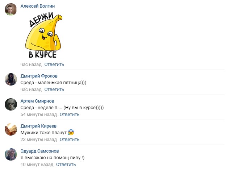Reply to 'Мужики тоже плачут' comment
Screen dimensions: 230x170
[x=70, y=139]
